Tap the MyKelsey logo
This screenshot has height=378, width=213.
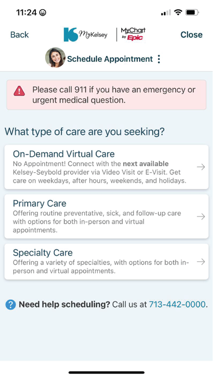point(85,34)
